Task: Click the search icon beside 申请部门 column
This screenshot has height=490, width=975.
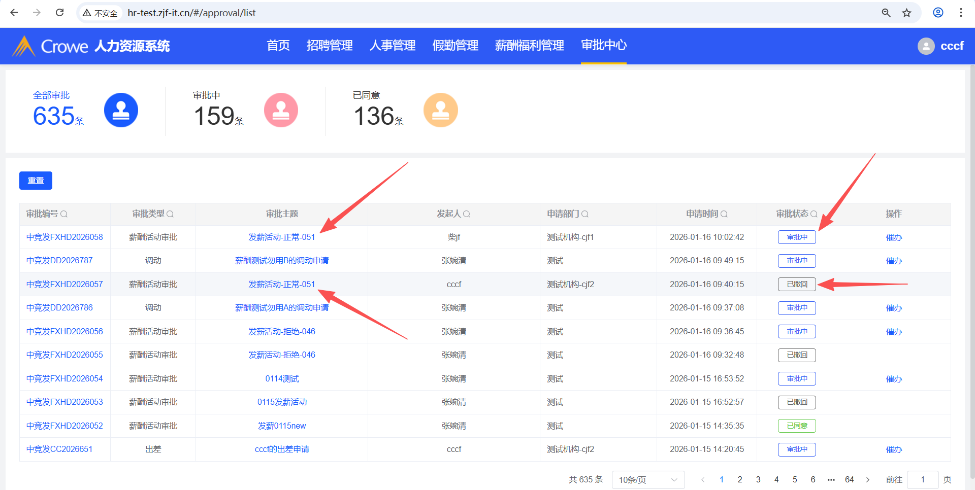Action: pyautogui.click(x=585, y=214)
